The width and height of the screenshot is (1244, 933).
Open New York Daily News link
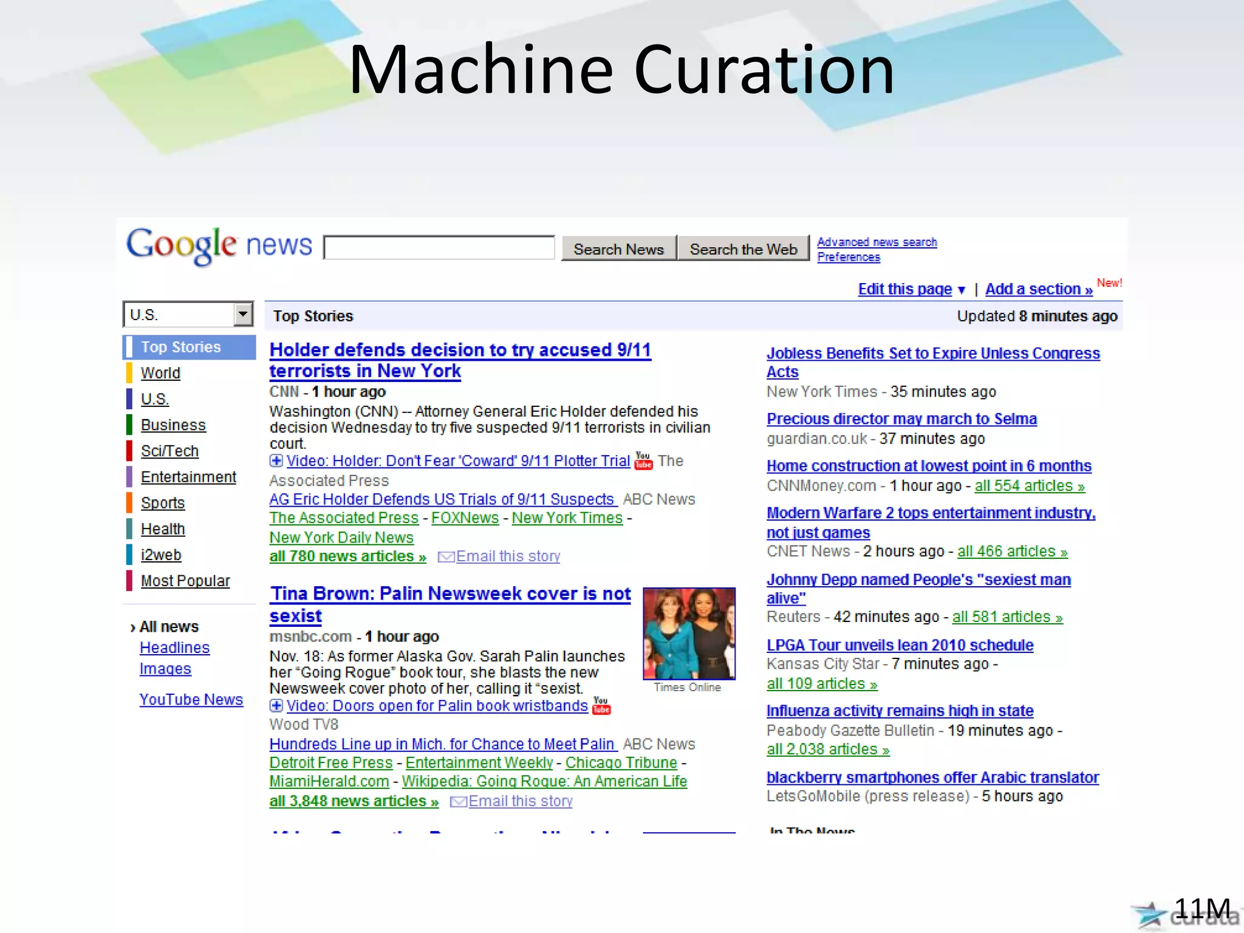(x=341, y=538)
